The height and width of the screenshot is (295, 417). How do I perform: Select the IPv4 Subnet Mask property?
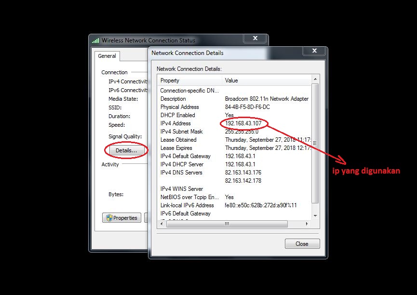(182, 132)
